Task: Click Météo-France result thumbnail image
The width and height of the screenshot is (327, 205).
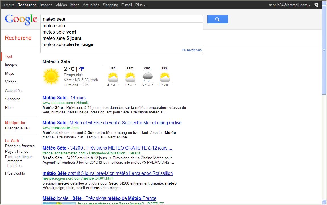Action: coord(59,203)
